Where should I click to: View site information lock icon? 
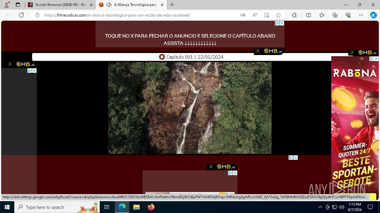tap(37, 15)
